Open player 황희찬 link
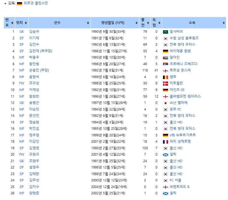This screenshot has width=228, height=200. click(34, 96)
